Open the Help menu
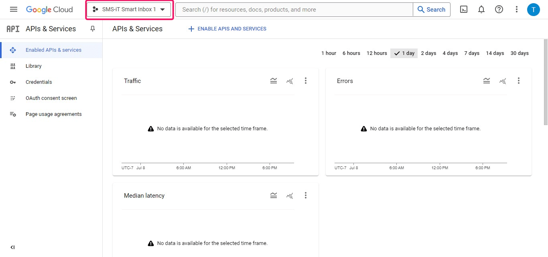The height and width of the screenshot is (257, 548). pyautogui.click(x=499, y=9)
